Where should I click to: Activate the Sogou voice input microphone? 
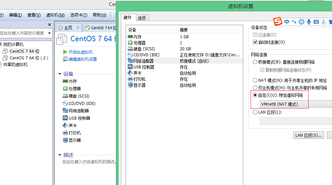309,21
